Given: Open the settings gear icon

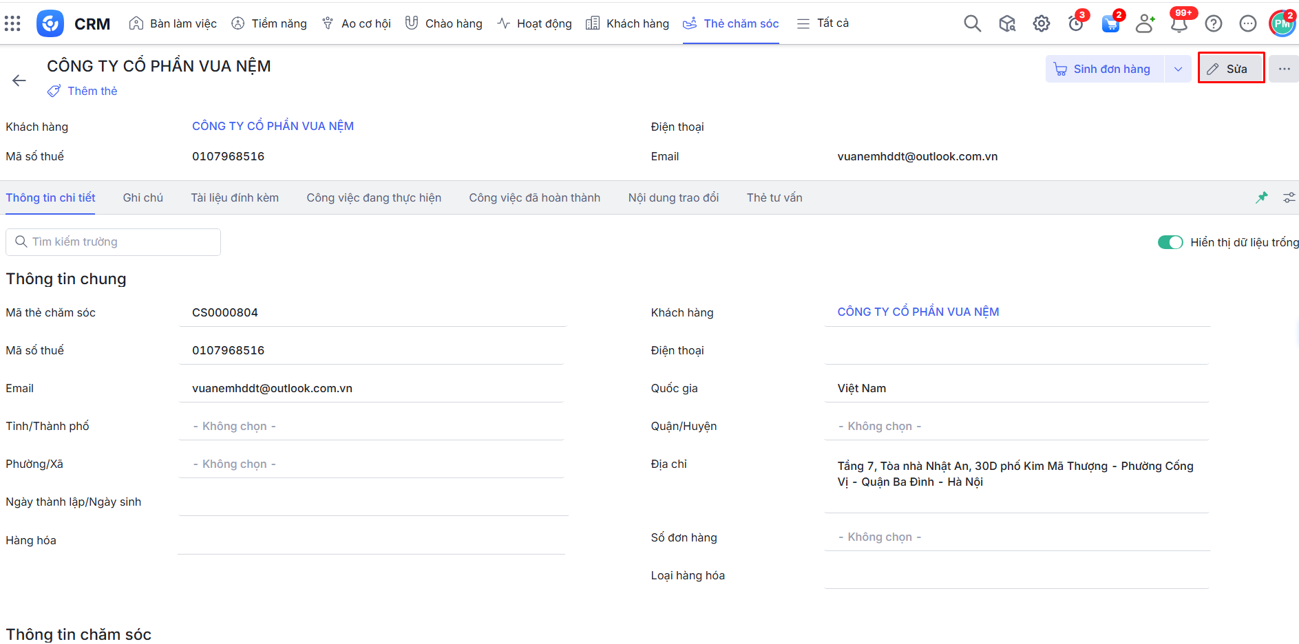Looking at the screenshot, I should [1041, 23].
